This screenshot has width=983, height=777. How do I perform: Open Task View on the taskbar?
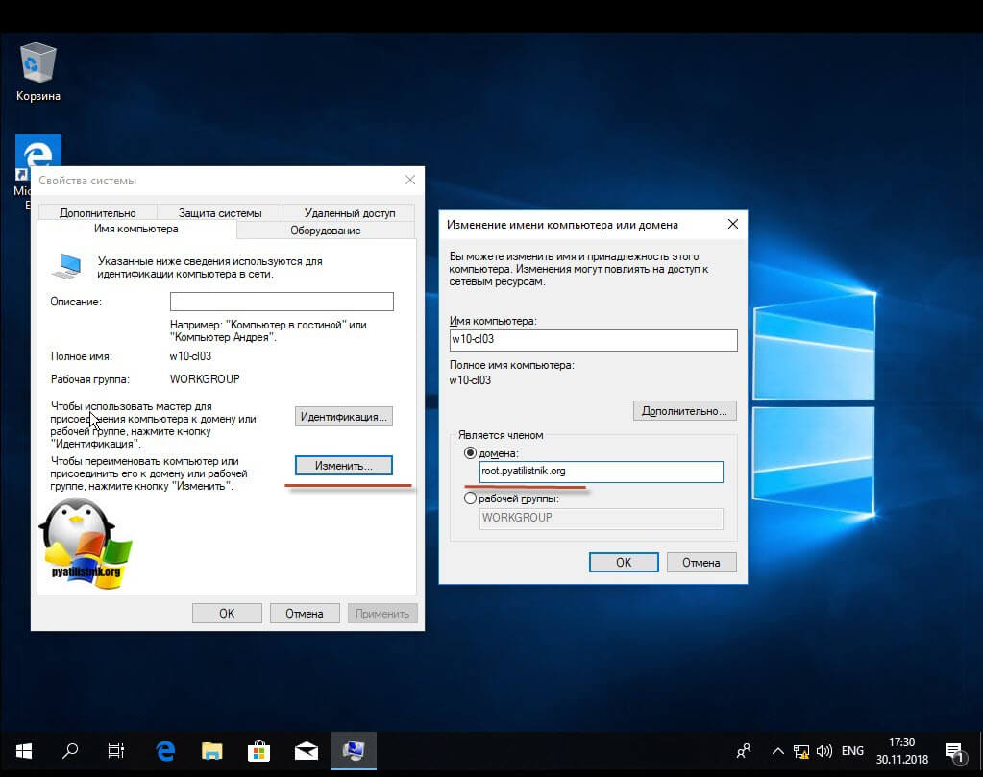pyautogui.click(x=116, y=751)
